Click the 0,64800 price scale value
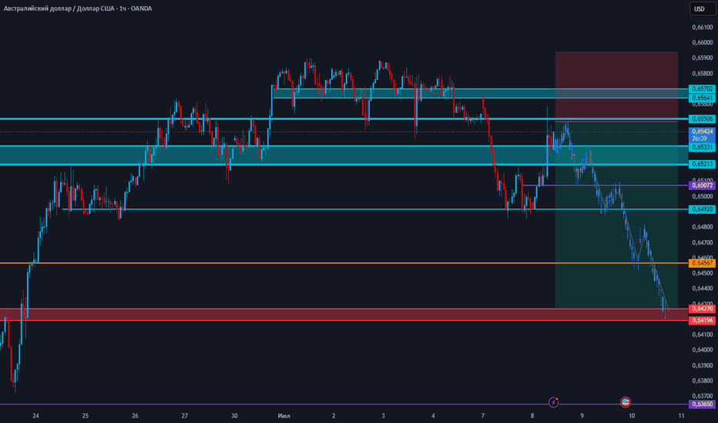Screen dimensions: 718x423 703,227
